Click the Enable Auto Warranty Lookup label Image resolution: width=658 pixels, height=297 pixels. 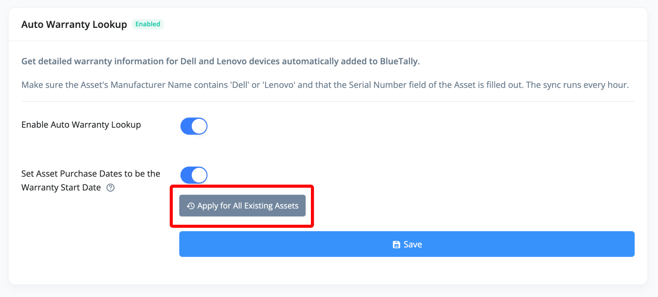pos(81,125)
